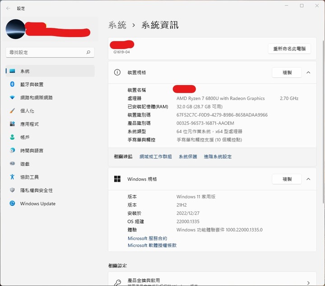
Task: Click the magnifier icon in search box
Action: click(x=88, y=52)
